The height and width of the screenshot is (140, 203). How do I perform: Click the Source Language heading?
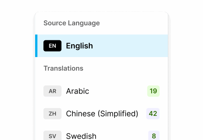click(72, 23)
